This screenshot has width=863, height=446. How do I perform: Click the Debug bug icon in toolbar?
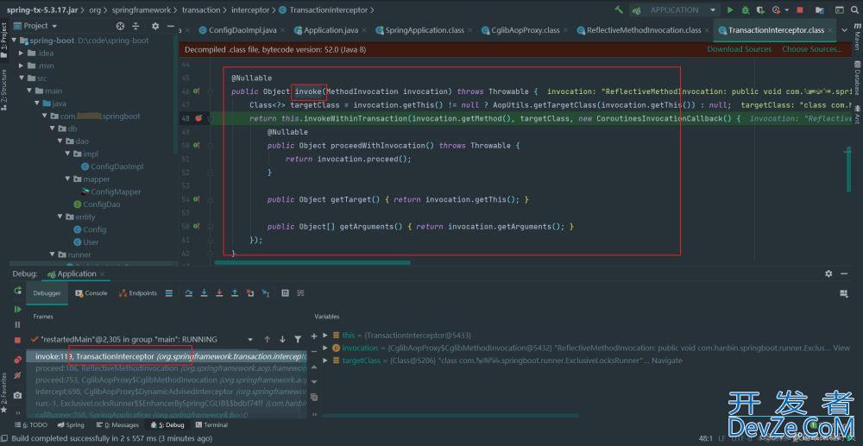pos(746,9)
